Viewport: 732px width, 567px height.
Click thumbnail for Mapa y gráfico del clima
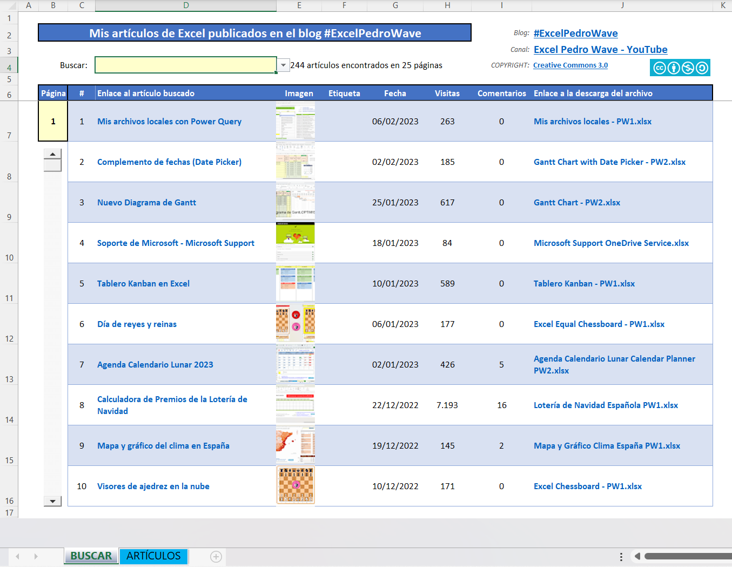296,445
